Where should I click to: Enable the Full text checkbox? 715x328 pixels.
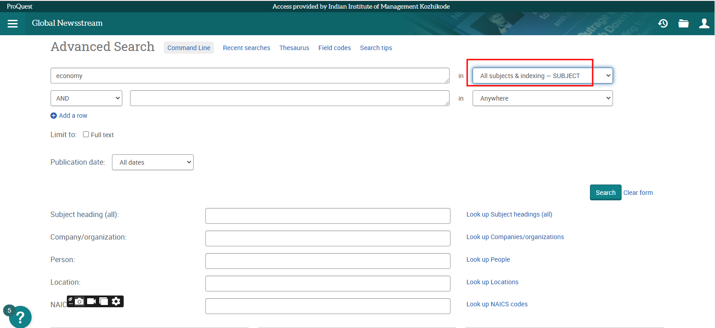[86, 134]
